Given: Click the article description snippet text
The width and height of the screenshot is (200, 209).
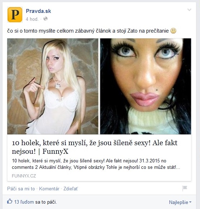Looking at the screenshot, I should point(96,164).
